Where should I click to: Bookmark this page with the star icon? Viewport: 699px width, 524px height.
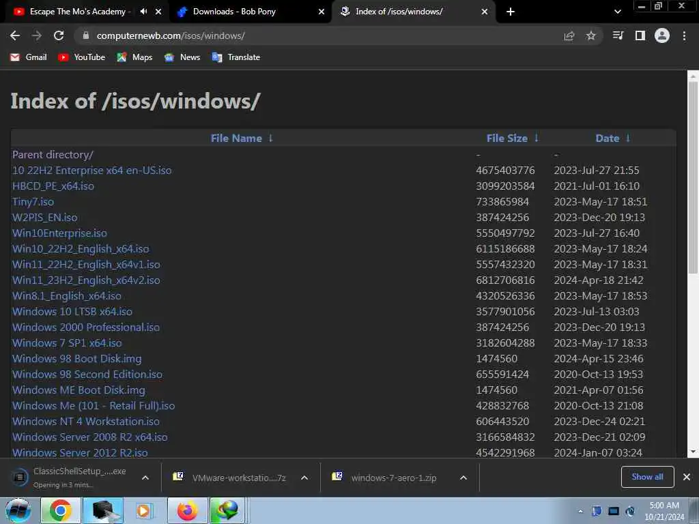590,35
